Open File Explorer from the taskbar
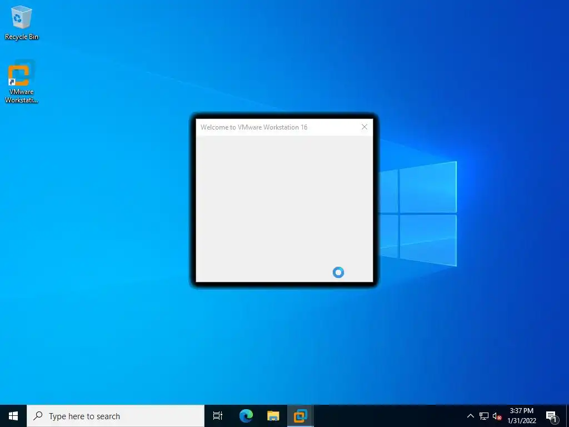Screen dimensions: 569x427 coord(273,416)
